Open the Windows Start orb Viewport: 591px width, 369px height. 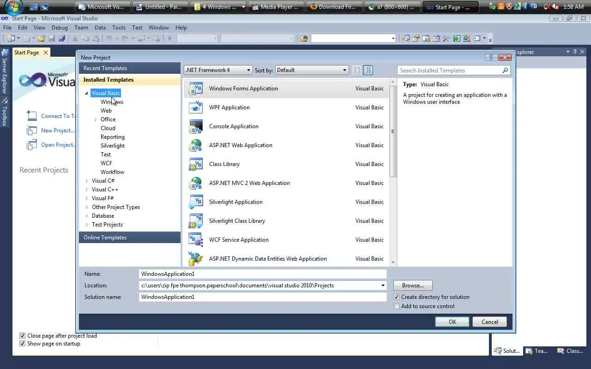pos(13,7)
